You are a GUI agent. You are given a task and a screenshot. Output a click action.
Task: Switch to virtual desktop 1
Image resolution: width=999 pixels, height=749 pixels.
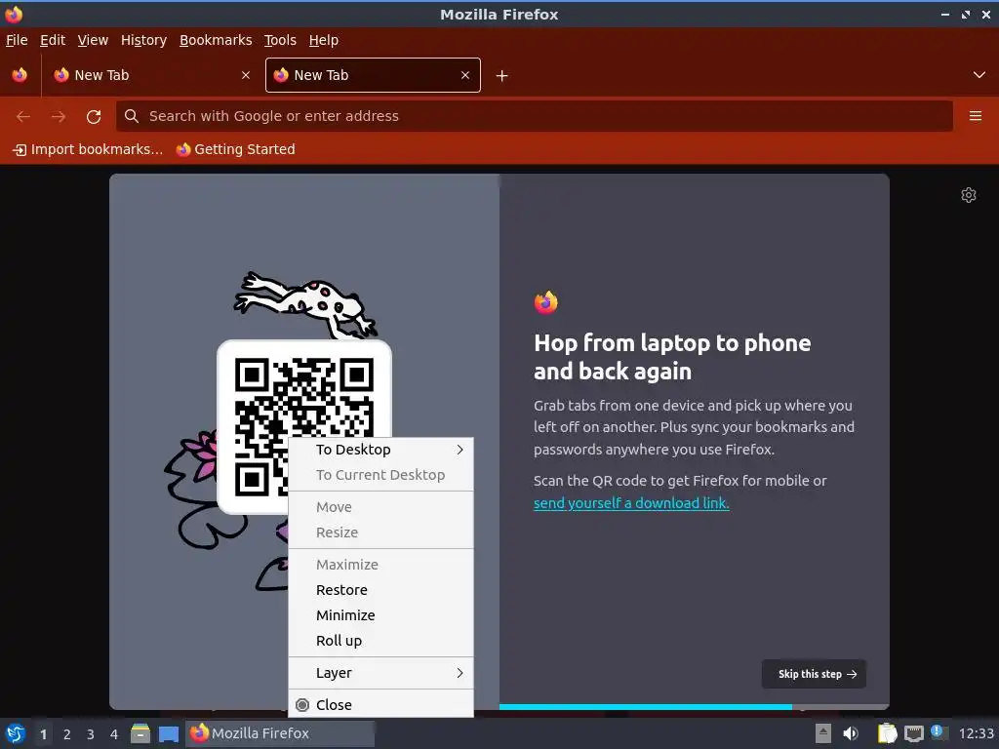(x=43, y=734)
